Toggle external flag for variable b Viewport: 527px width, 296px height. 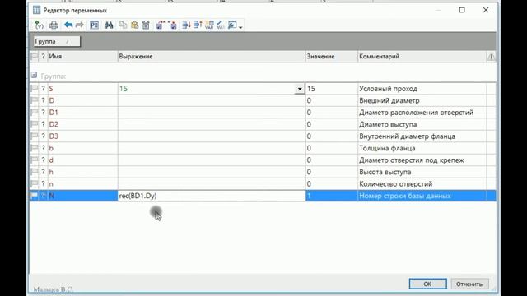coord(35,148)
